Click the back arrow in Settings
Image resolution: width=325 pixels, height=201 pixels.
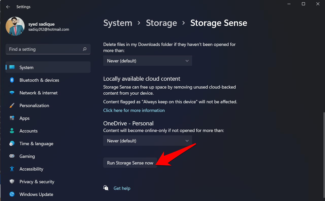(8, 7)
